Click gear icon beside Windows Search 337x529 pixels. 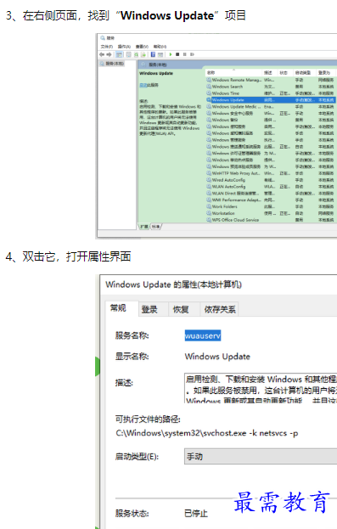[209, 87]
